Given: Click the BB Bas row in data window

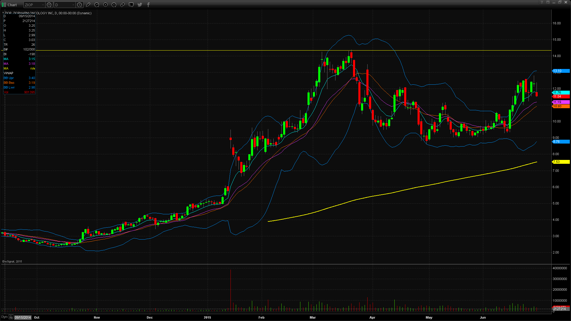Looking at the screenshot, I should coord(19,83).
